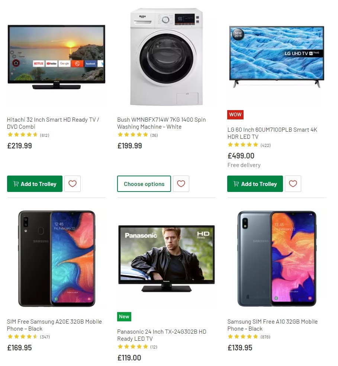Image resolution: width=338 pixels, height=366 pixels.
Task: Click the review count beside the LG TV stars
Action: (x=265, y=145)
